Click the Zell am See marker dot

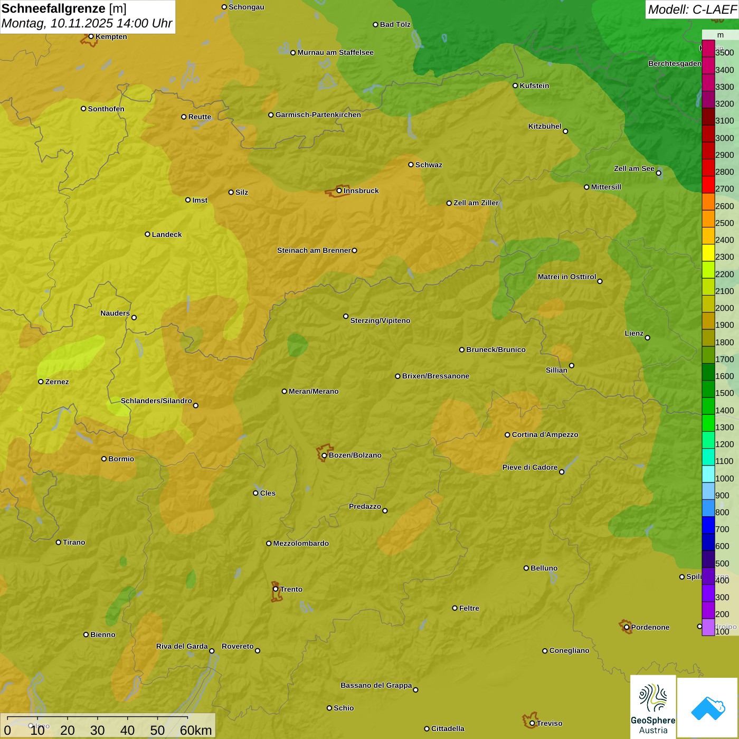(658, 173)
